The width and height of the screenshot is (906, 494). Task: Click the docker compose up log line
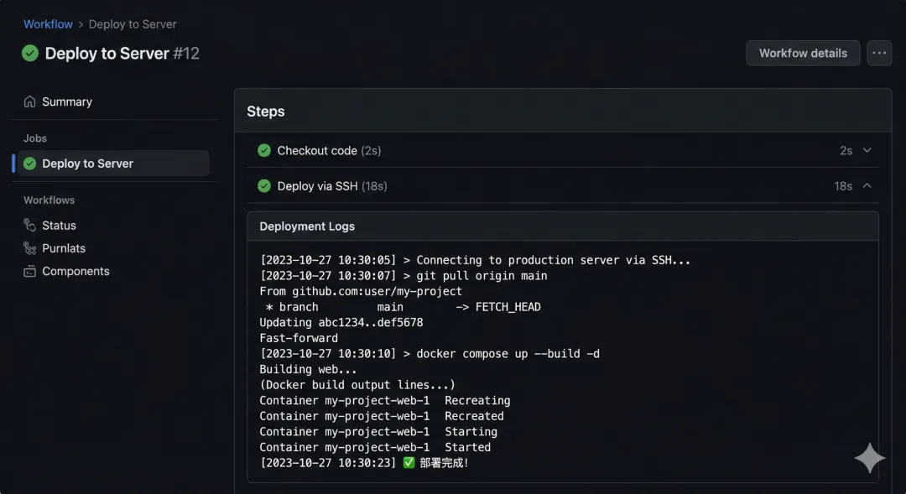tap(430, 354)
